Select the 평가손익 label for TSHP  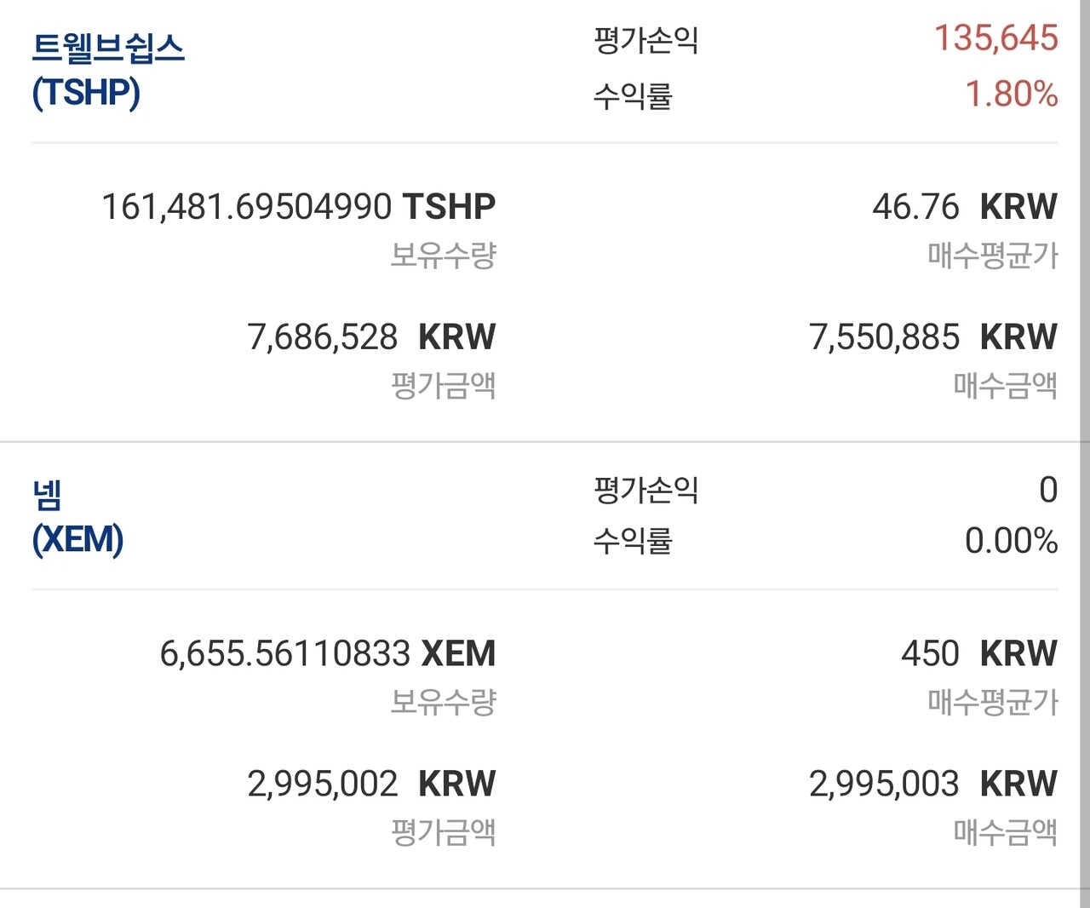pos(645,40)
